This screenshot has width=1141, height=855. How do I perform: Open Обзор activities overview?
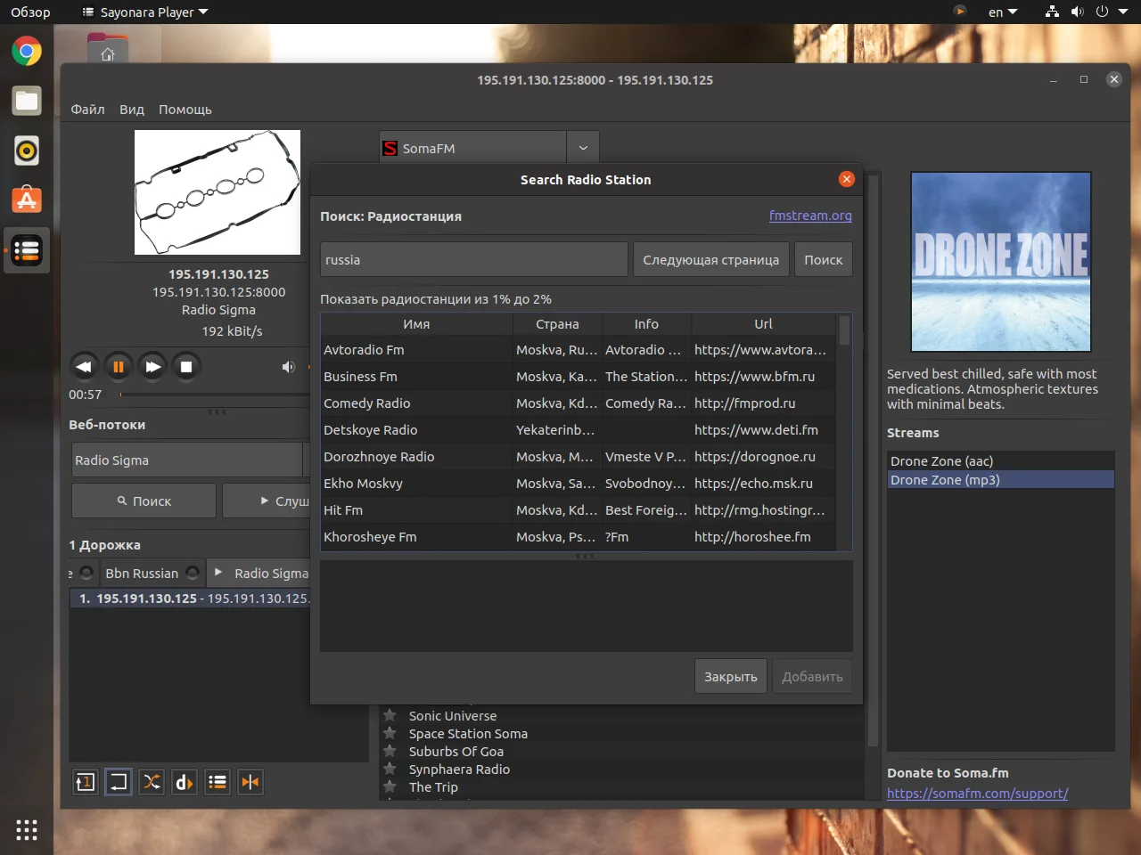click(x=30, y=12)
